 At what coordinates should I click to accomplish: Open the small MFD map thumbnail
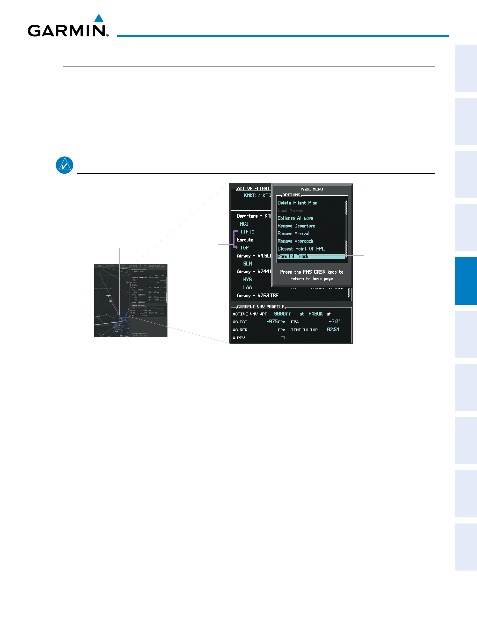[x=131, y=301]
